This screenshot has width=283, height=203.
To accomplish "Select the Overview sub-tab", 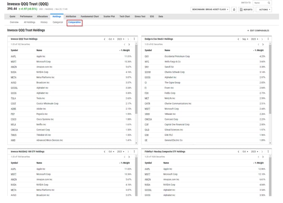I will point(14,22).
